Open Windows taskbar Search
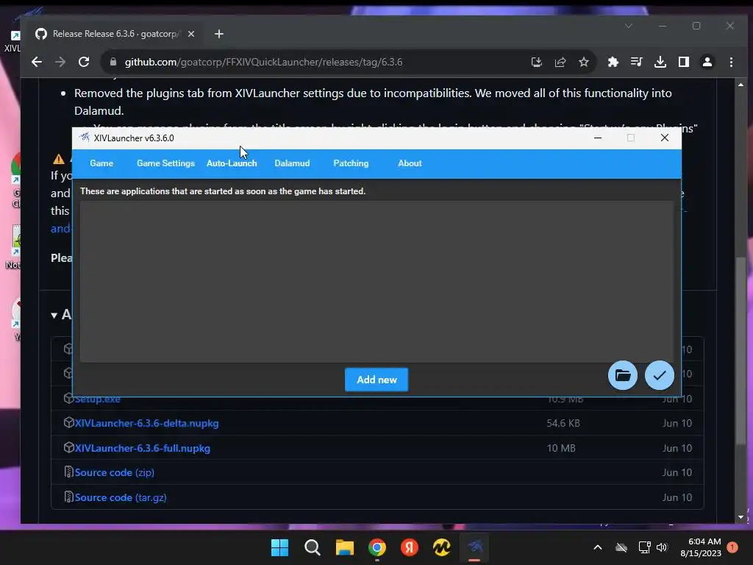Screen dimensions: 753x565 [x=312, y=547]
